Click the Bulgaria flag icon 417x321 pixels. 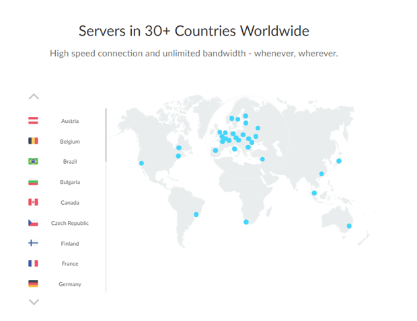33,181
